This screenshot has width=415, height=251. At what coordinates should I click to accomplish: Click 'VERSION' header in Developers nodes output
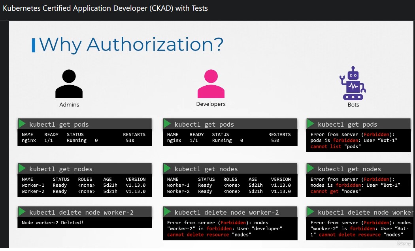click(281, 180)
